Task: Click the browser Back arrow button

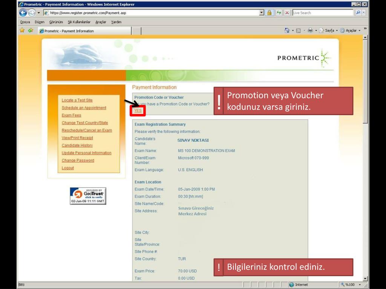Action: (x=23, y=12)
